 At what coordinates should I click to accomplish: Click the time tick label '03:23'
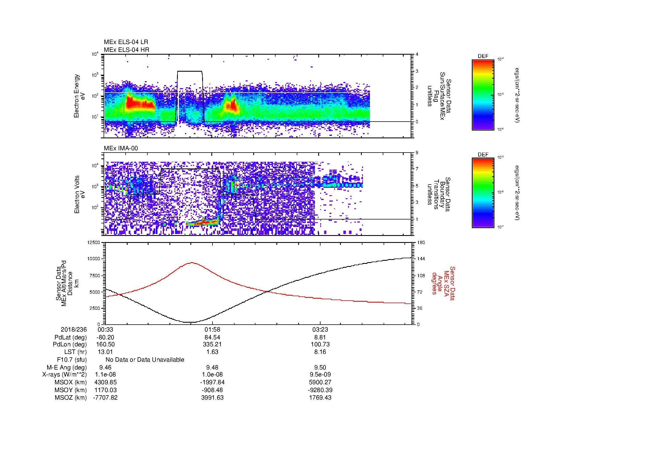pyautogui.click(x=320, y=329)
